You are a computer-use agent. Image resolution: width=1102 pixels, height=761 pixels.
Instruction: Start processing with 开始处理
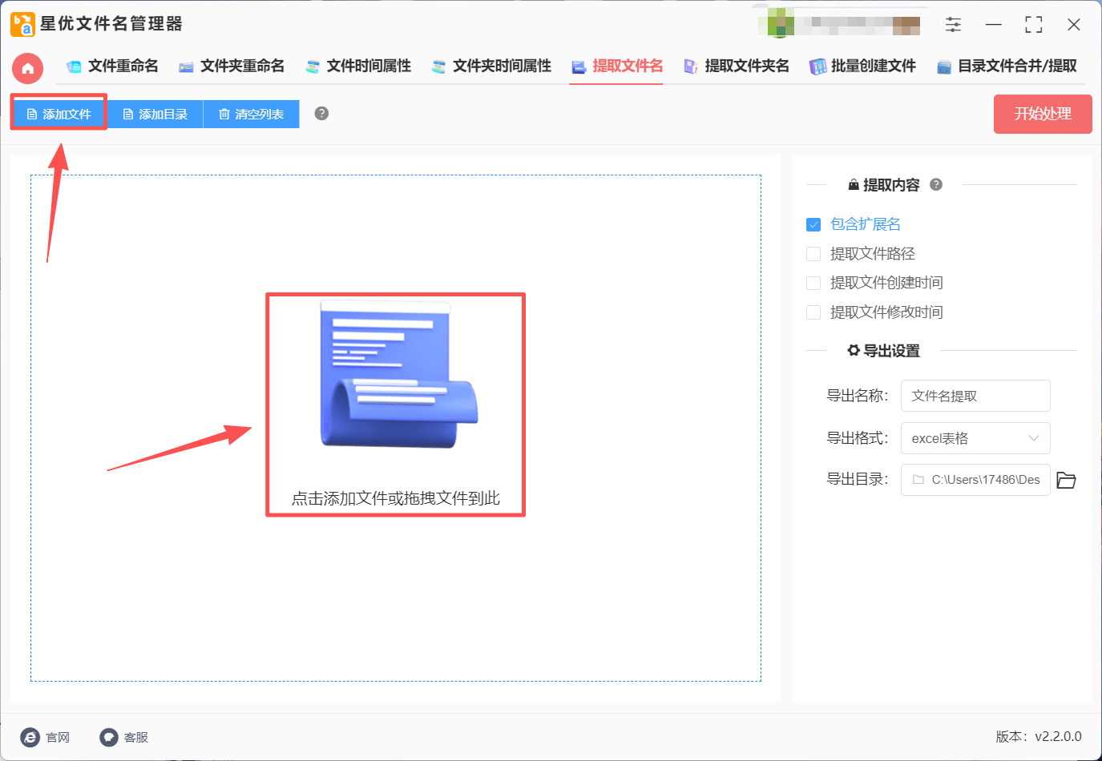1043,114
